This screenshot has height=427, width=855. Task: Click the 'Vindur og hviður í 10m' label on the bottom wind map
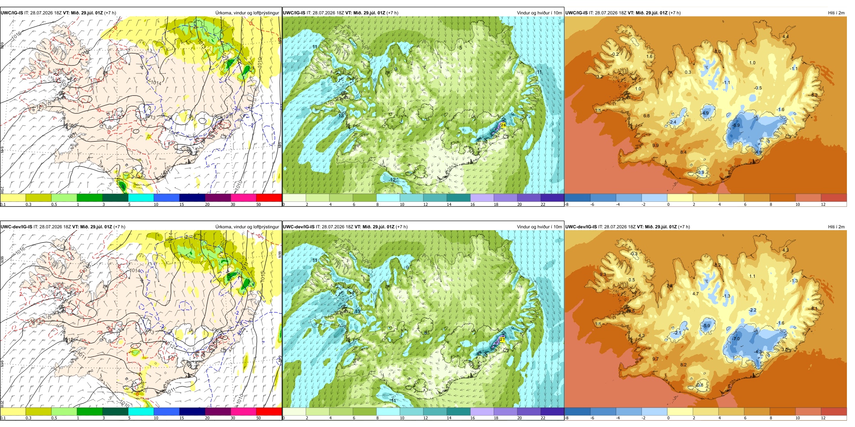539,227
